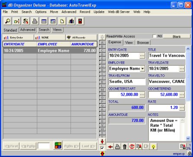193x157 pixels.
Task: Click the TITLE input field
Action: pos(167,56)
